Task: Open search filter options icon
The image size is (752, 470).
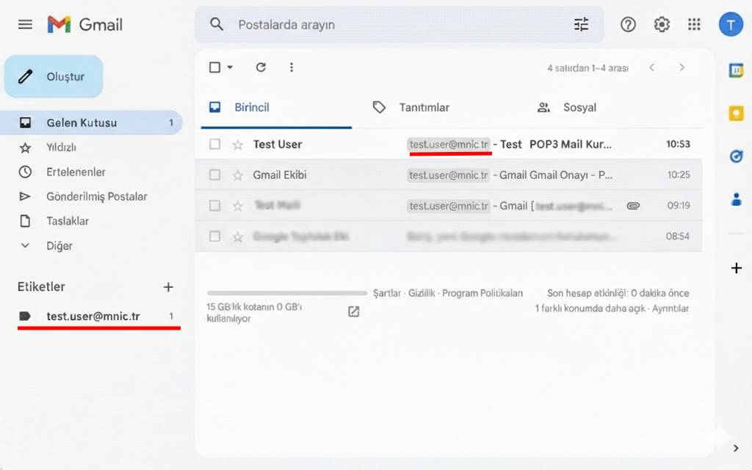Action: coord(581,24)
